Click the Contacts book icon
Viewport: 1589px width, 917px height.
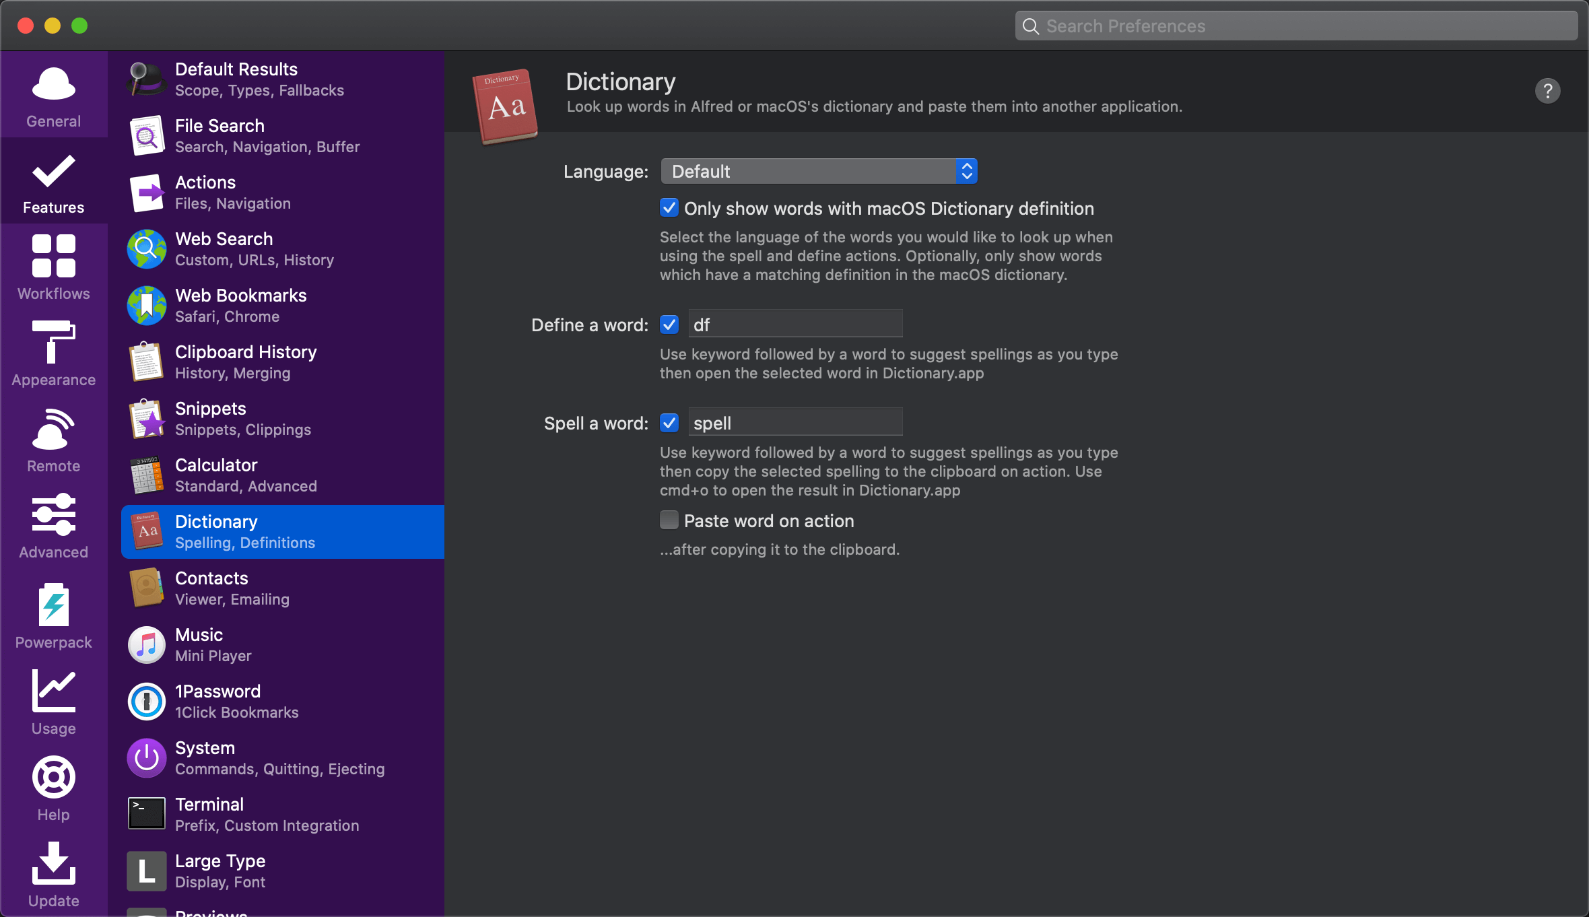coord(146,588)
